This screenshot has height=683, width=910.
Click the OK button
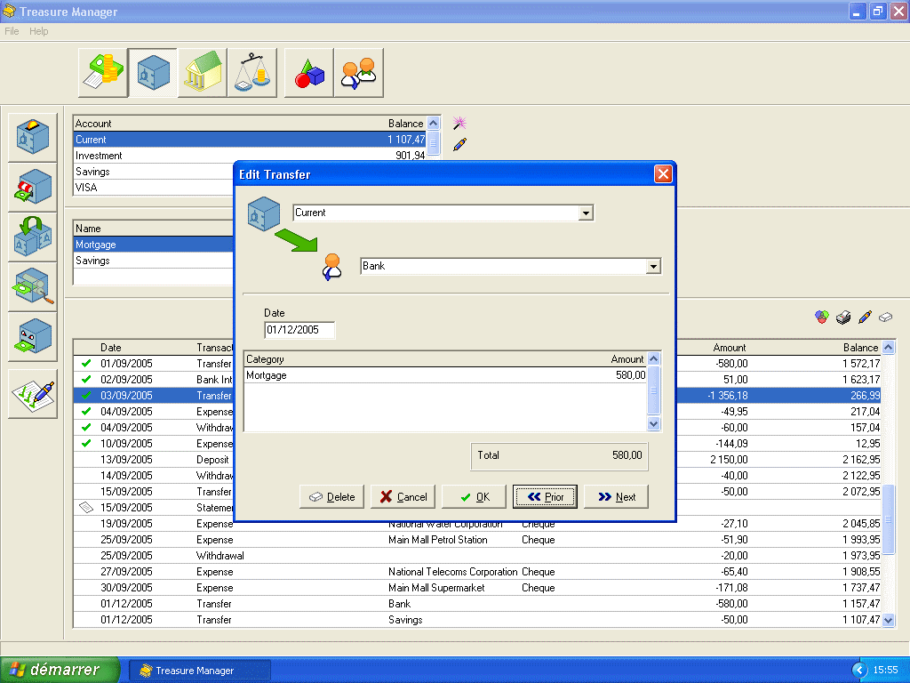[475, 496]
